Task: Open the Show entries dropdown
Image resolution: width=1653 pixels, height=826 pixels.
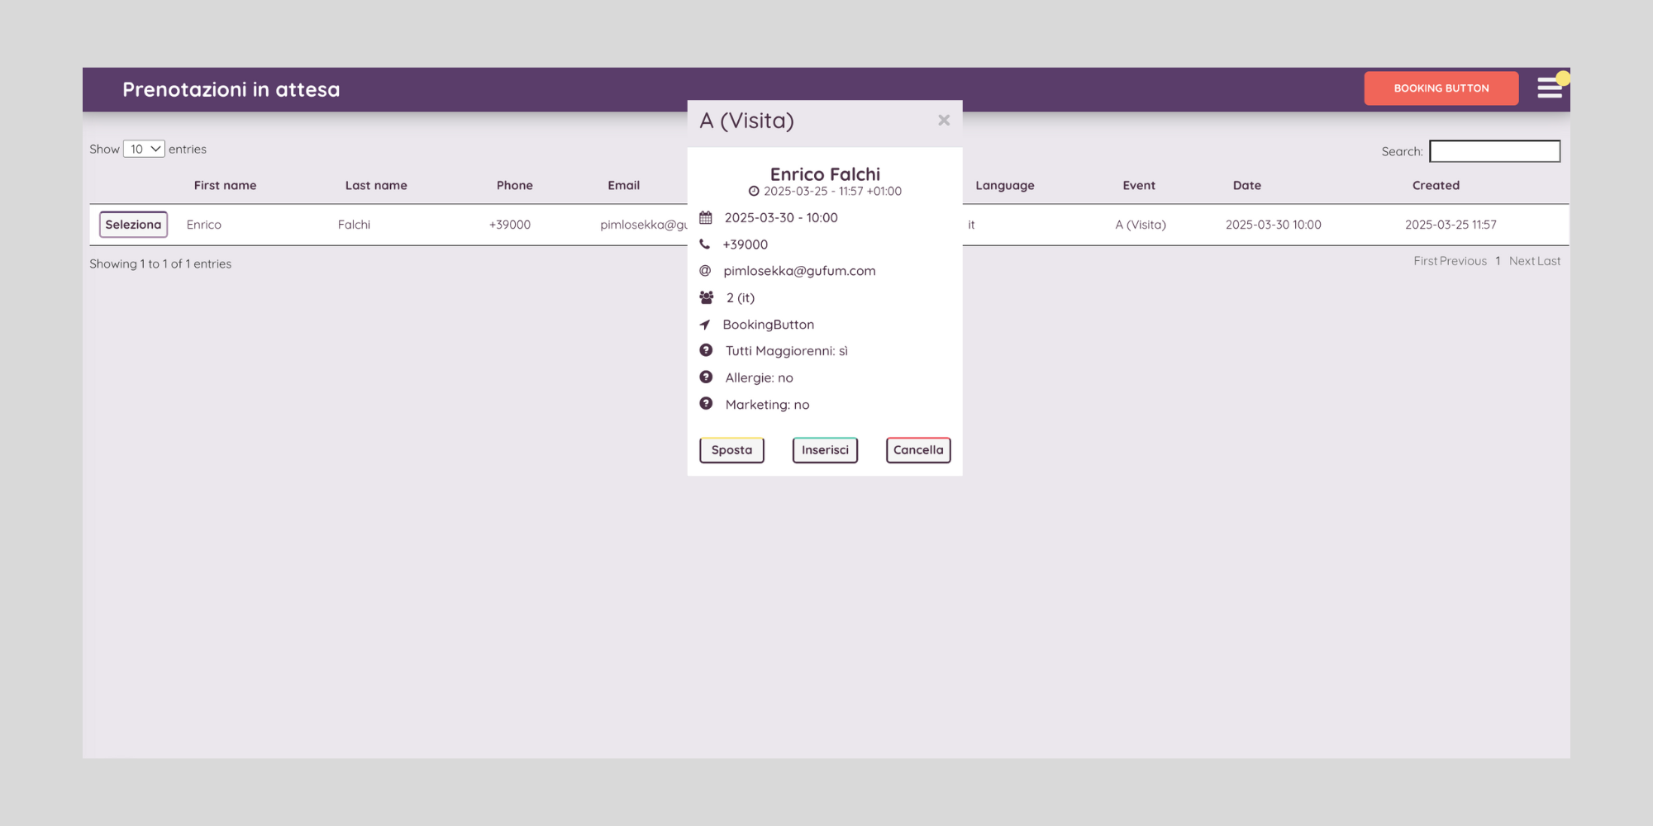Action: point(144,149)
